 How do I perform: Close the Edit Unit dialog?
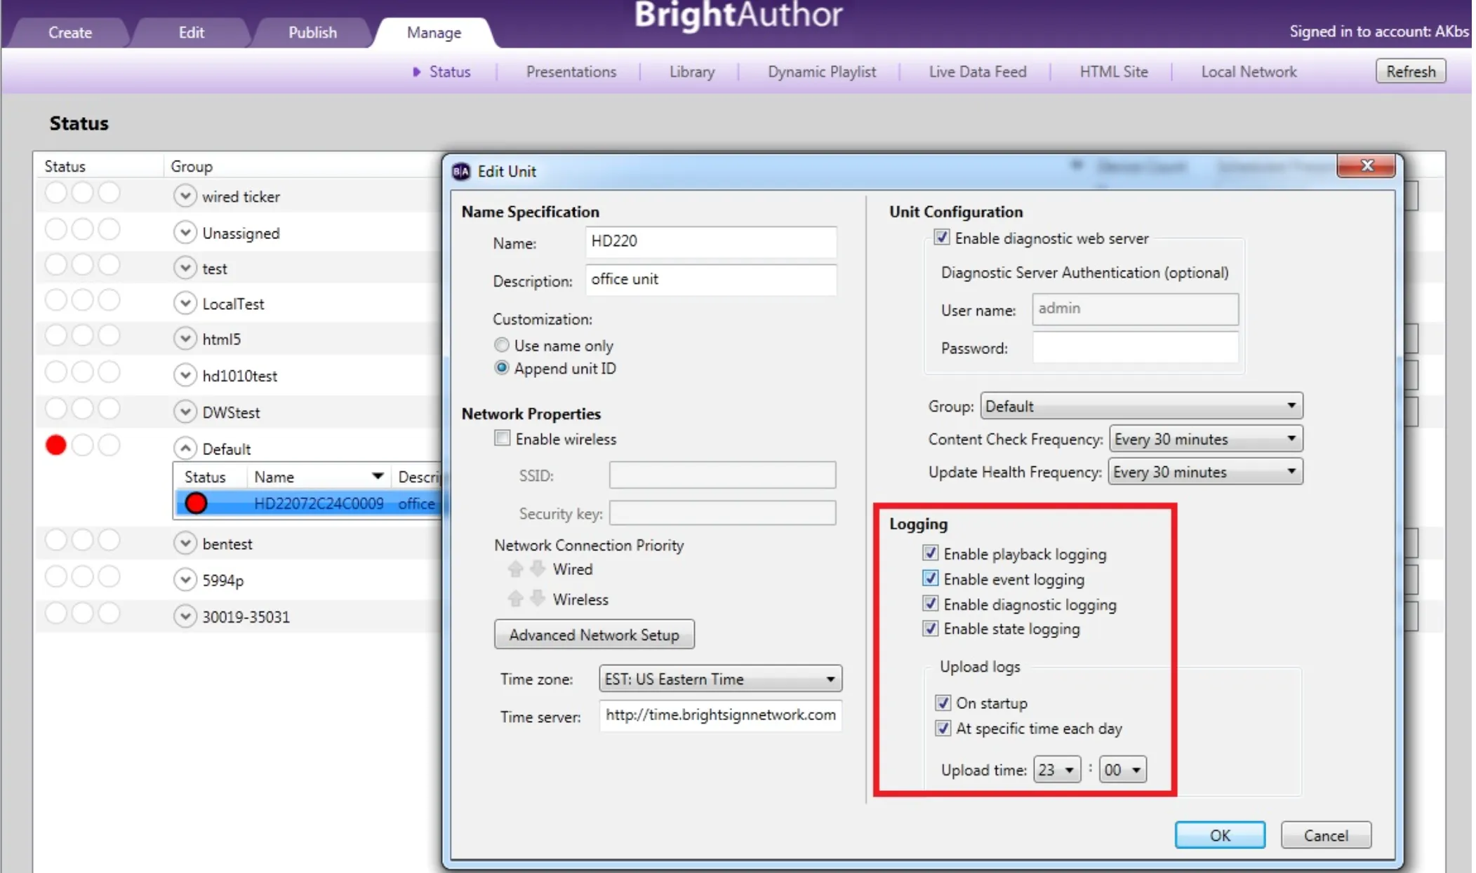pyautogui.click(x=1366, y=165)
